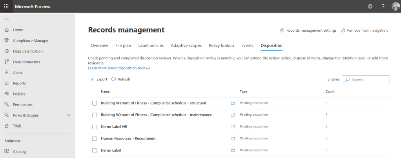Open the help question mark icon
Screen dimensions: 401x158
[383, 6]
